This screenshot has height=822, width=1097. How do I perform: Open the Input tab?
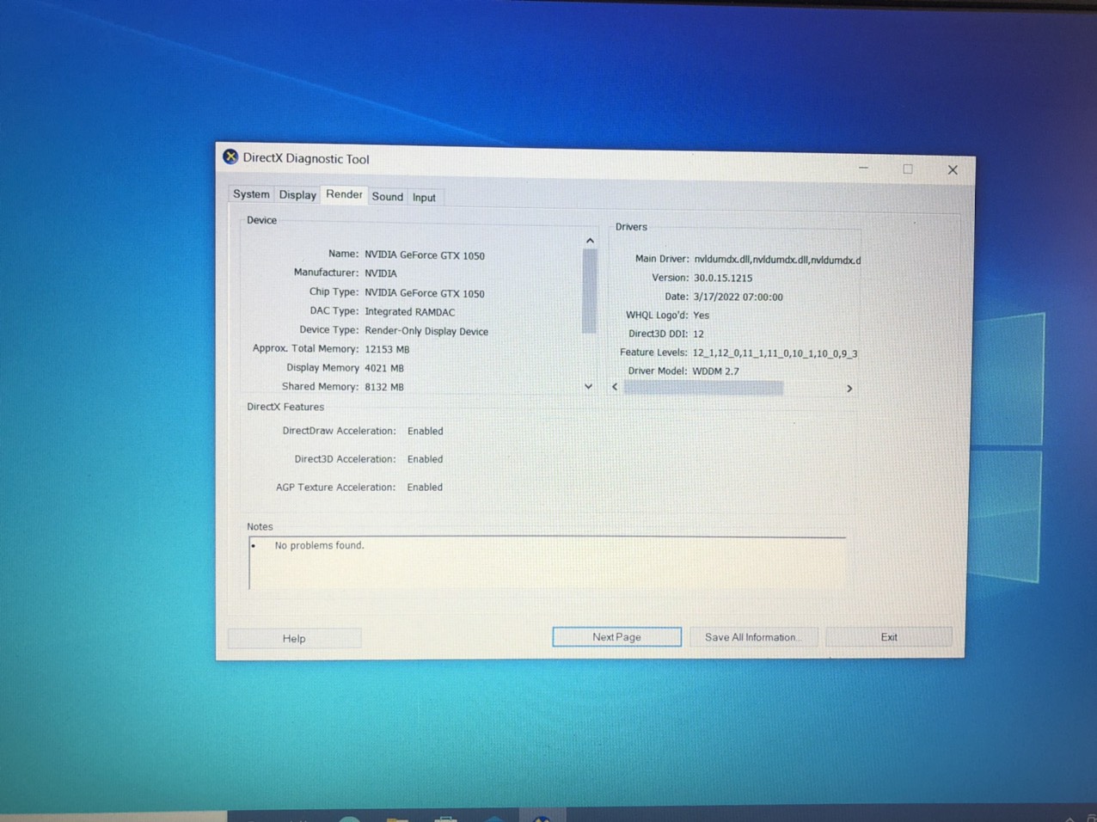(x=424, y=198)
